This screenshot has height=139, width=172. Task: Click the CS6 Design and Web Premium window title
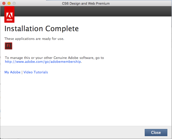(86, 4)
